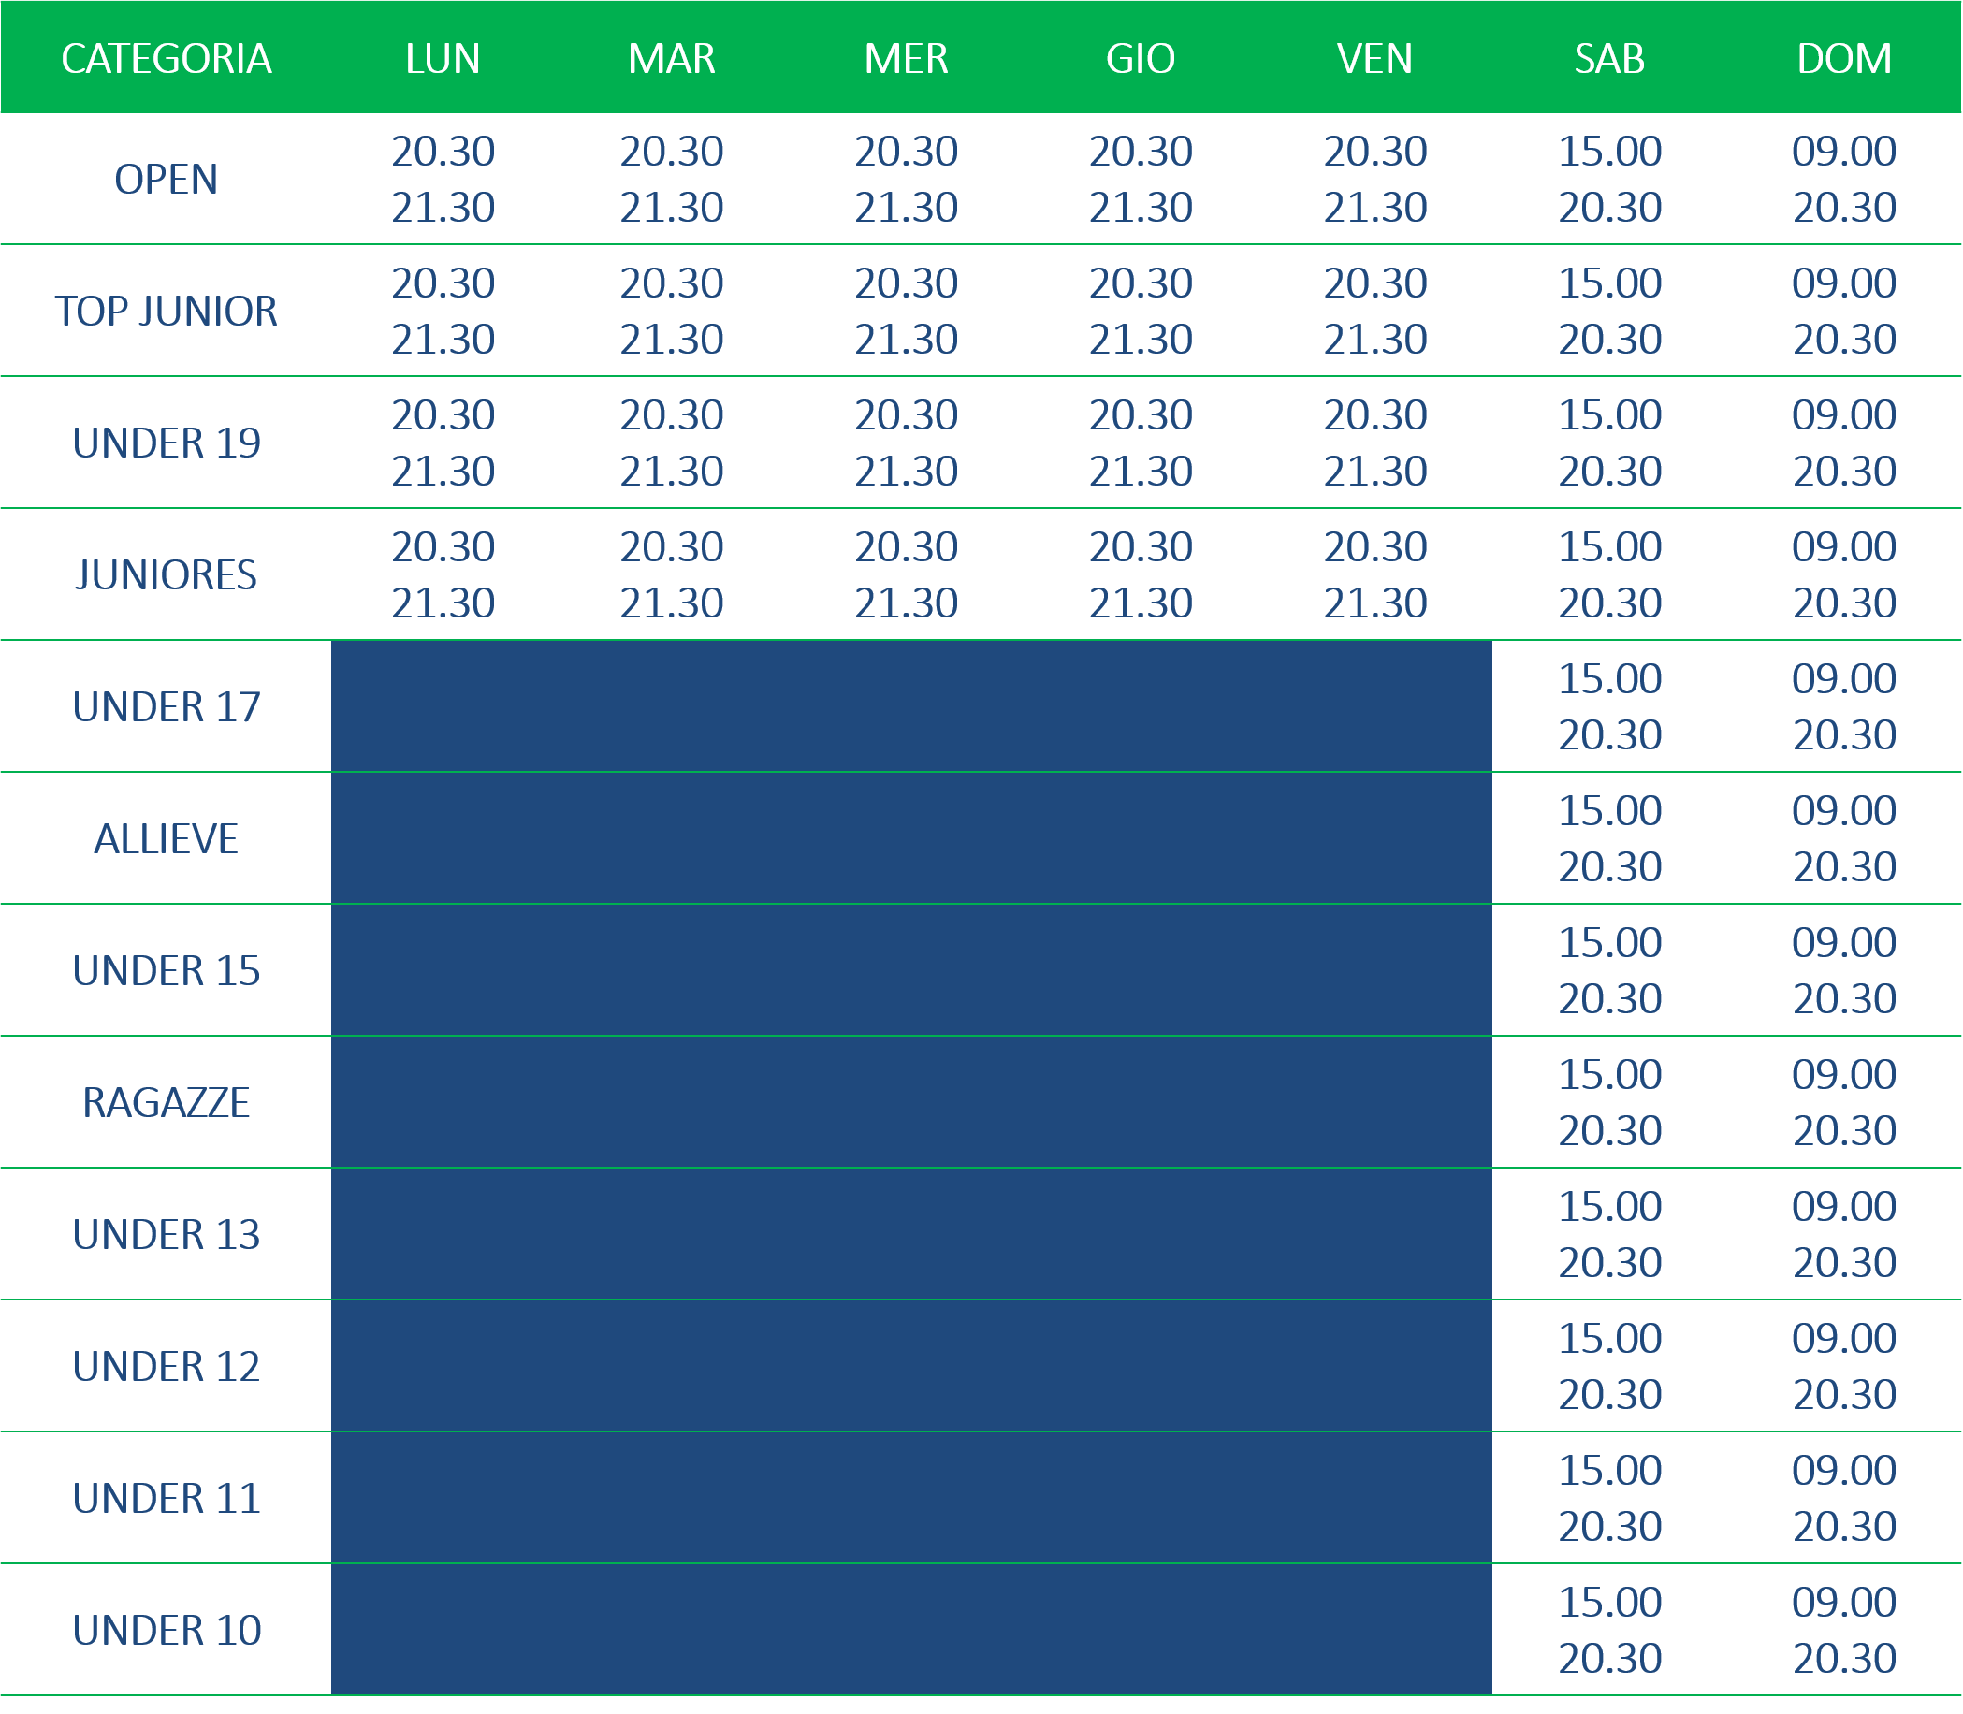Click 09.00 in UNDER 17 row DOM column
Screen dimensions: 1963x1714
(1844, 679)
